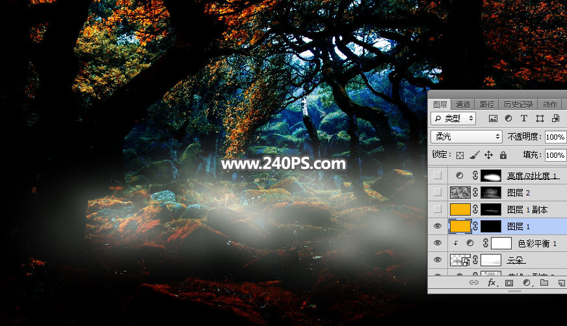
Task: Open the 类型 layer filter dropdown
Action: [x=453, y=118]
